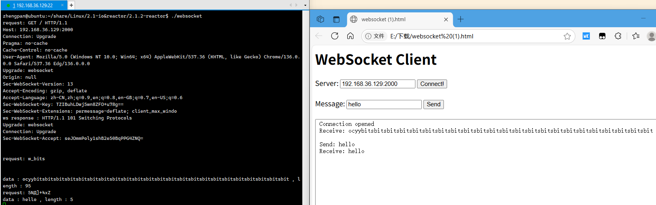Open the blue VK extension icon

(586, 36)
